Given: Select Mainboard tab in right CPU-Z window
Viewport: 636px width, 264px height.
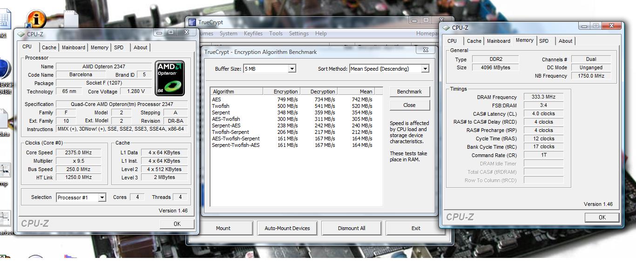Looking at the screenshot, I should tap(499, 41).
